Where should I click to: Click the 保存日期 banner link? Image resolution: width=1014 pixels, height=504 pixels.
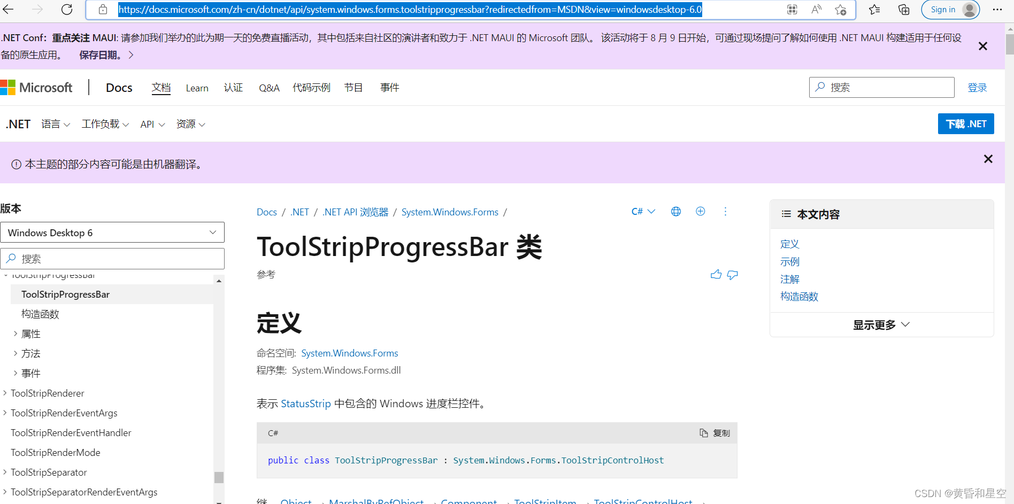(106, 55)
